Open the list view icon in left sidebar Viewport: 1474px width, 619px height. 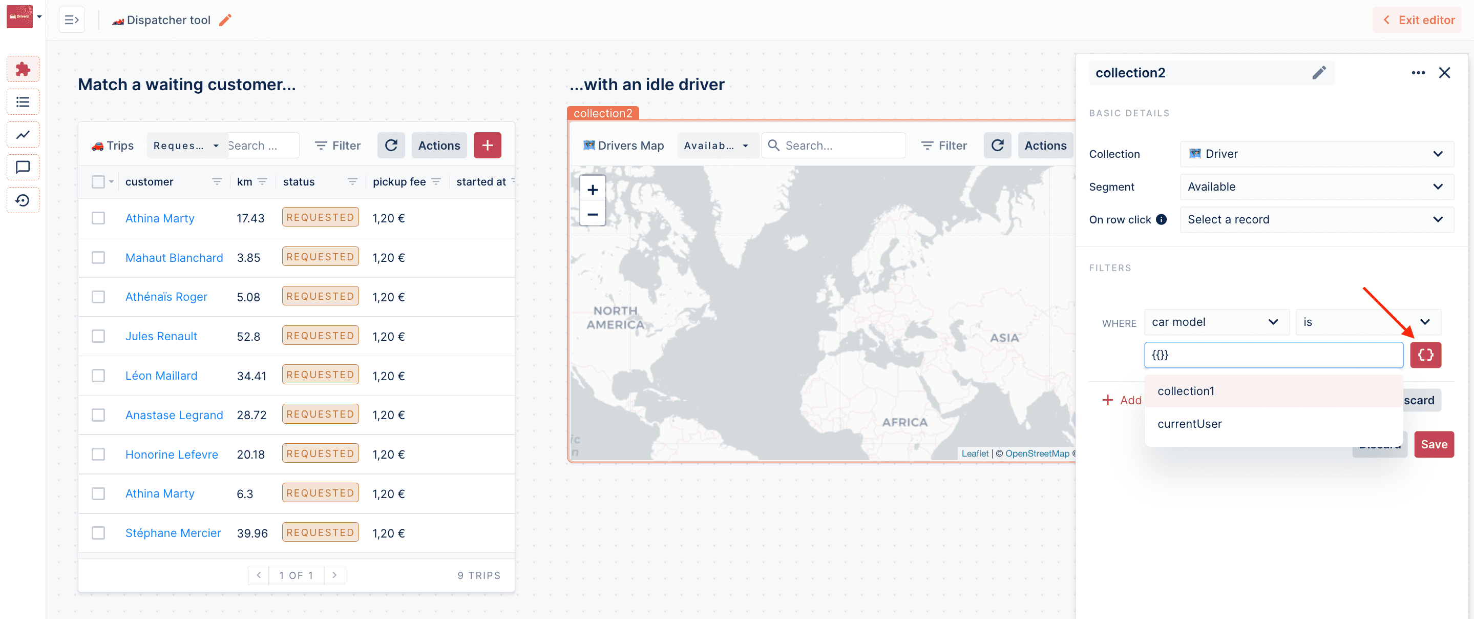pyautogui.click(x=23, y=102)
